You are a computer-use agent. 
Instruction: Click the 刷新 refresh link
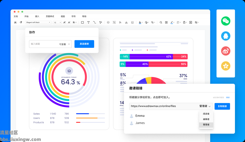228,98
